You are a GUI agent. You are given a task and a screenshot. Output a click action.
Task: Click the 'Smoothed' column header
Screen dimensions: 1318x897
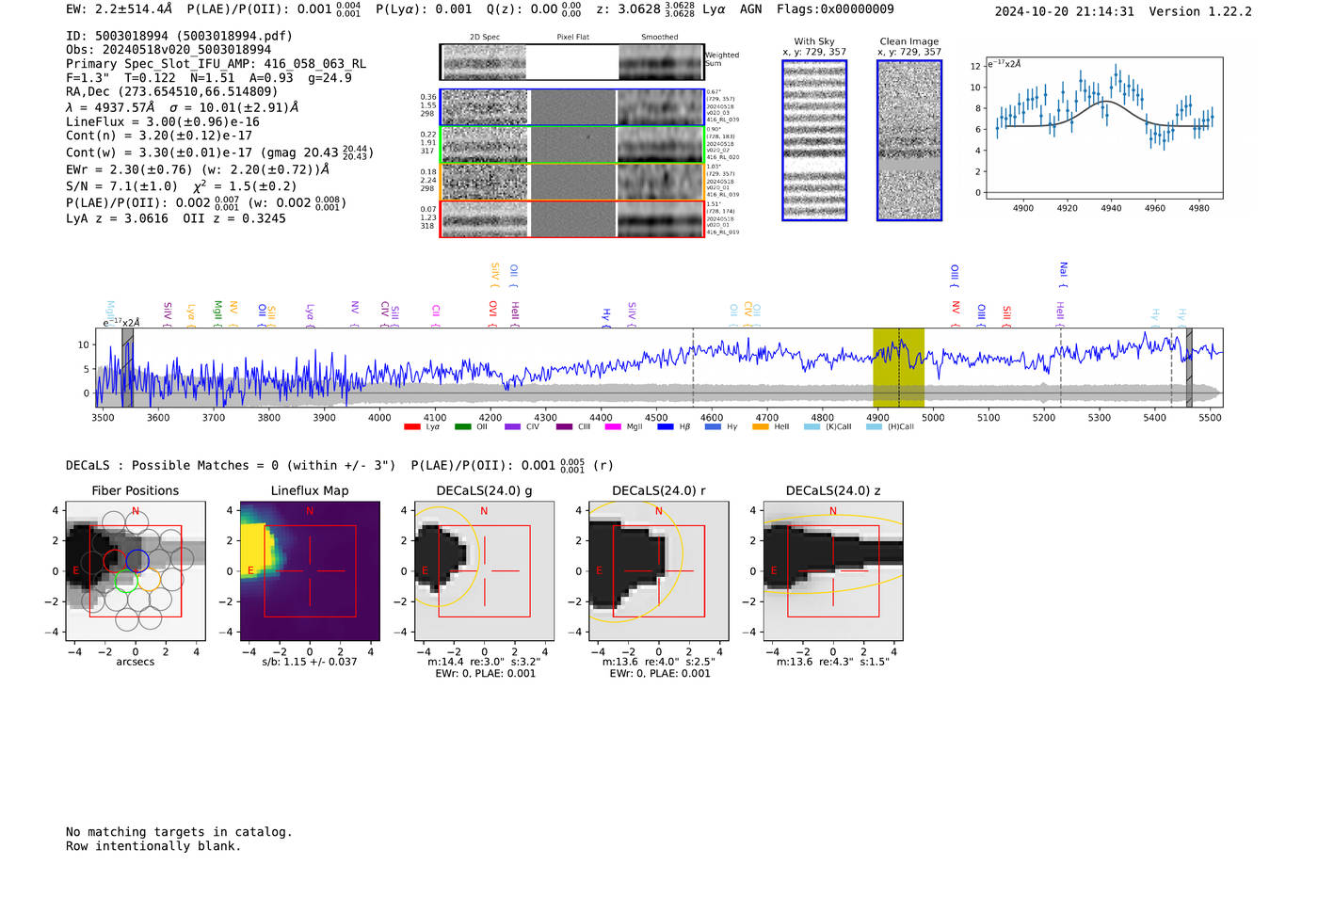coord(660,38)
